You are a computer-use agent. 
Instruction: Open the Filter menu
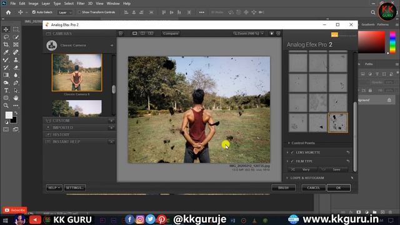pos(81,4)
